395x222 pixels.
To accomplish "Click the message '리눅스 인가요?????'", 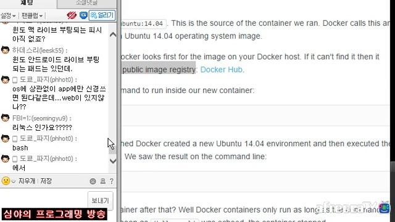I will 42,128.
